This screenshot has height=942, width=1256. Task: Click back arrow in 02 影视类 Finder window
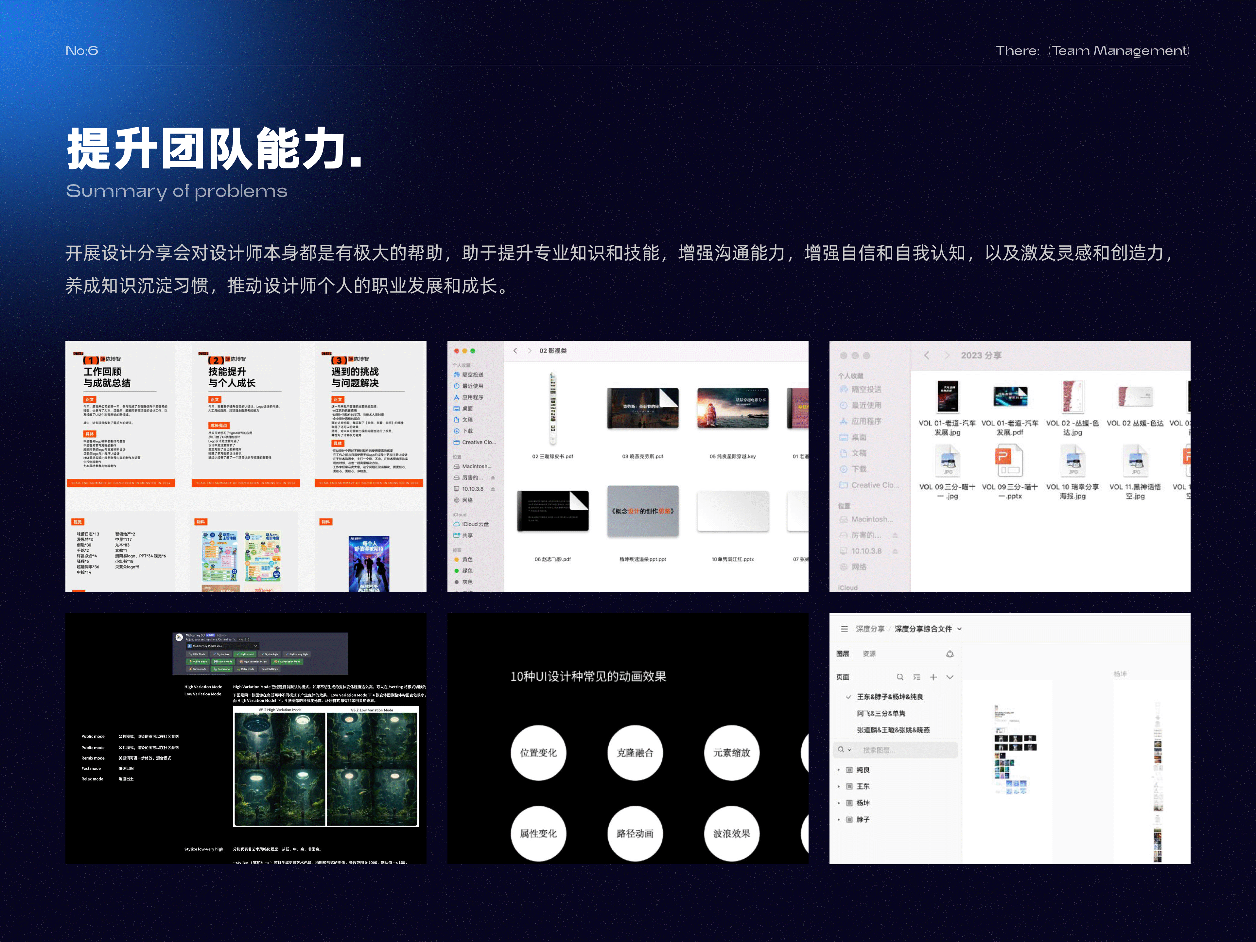tap(515, 350)
